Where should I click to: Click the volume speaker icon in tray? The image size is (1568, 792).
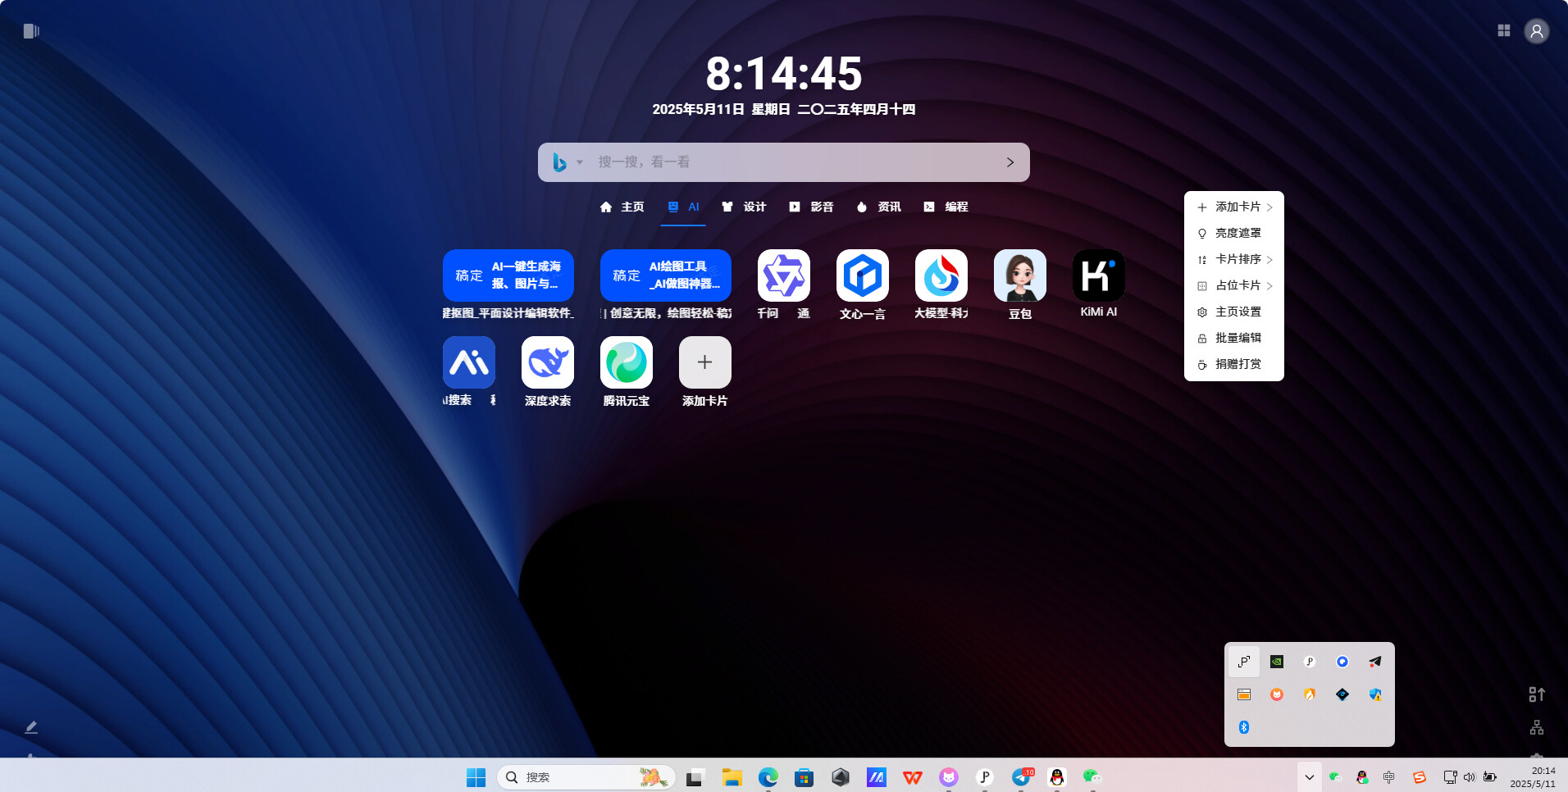pyautogui.click(x=1470, y=776)
